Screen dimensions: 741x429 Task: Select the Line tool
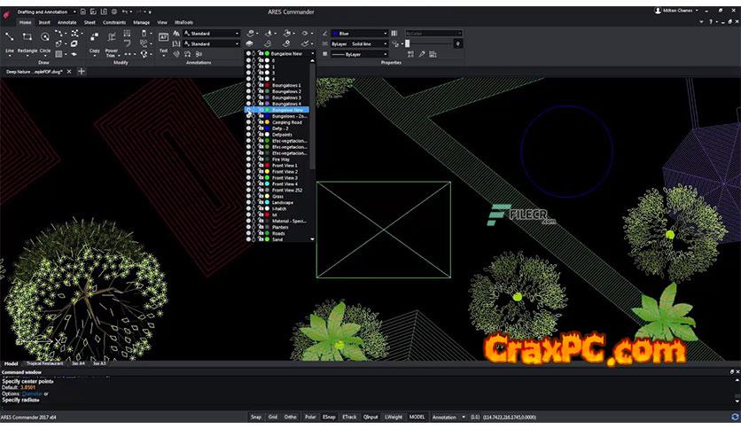9,41
